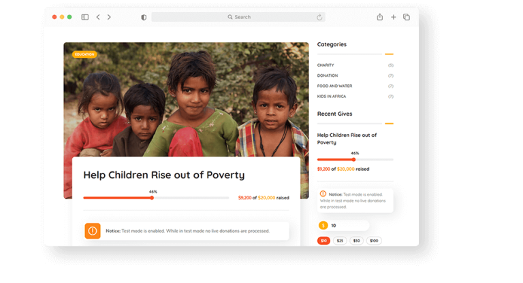Pick the $100 donation amount

(374, 241)
